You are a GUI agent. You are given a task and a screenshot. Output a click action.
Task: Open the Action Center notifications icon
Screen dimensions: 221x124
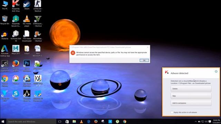(x=210, y=122)
